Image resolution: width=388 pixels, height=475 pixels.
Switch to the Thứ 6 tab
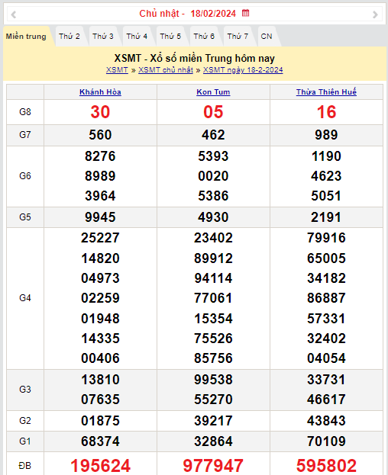[204, 37]
